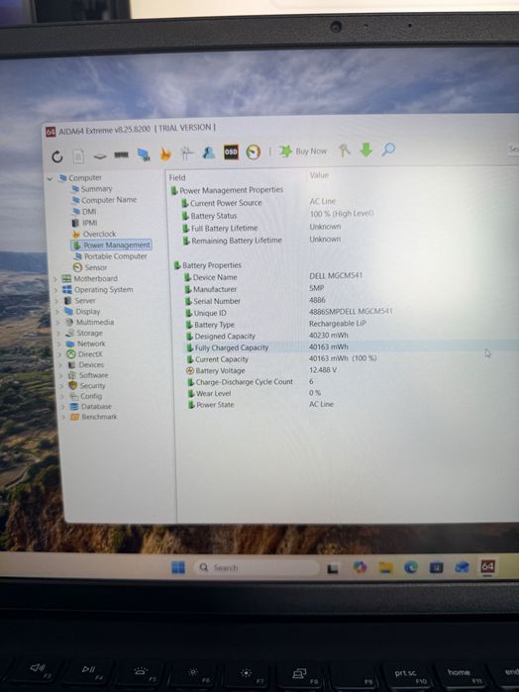The image size is (519, 692).
Task: Select the Devices category icon
Action: pyautogui.click(x=71, y=365)
